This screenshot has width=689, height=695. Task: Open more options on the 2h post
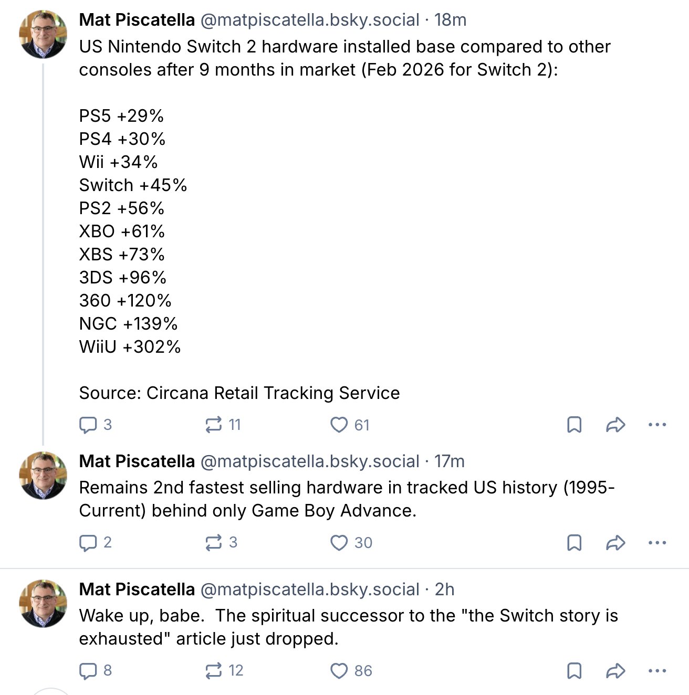(x=657, y=670)
